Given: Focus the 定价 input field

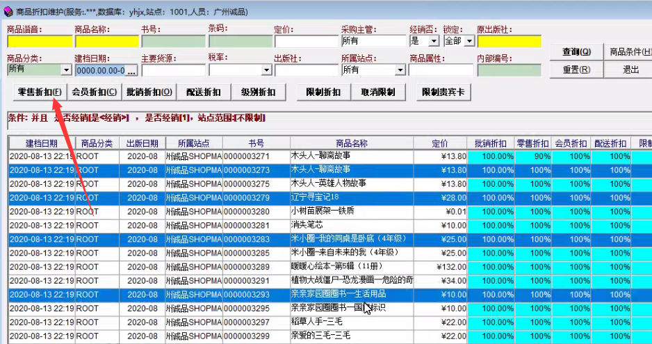Looking at the screenshot, I should [x=307, y=42].
